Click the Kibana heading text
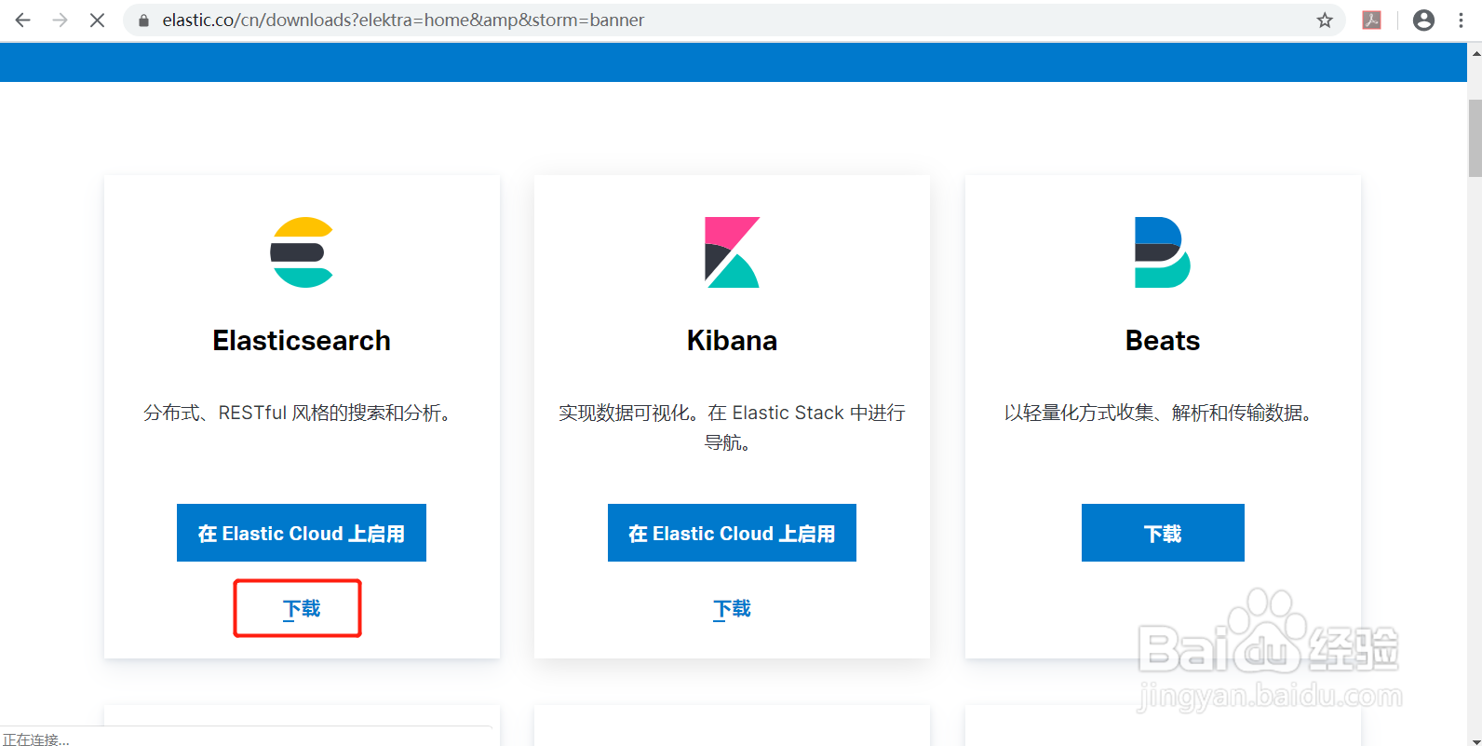This screenshot has width=1482, height=746. pos(732,341)
